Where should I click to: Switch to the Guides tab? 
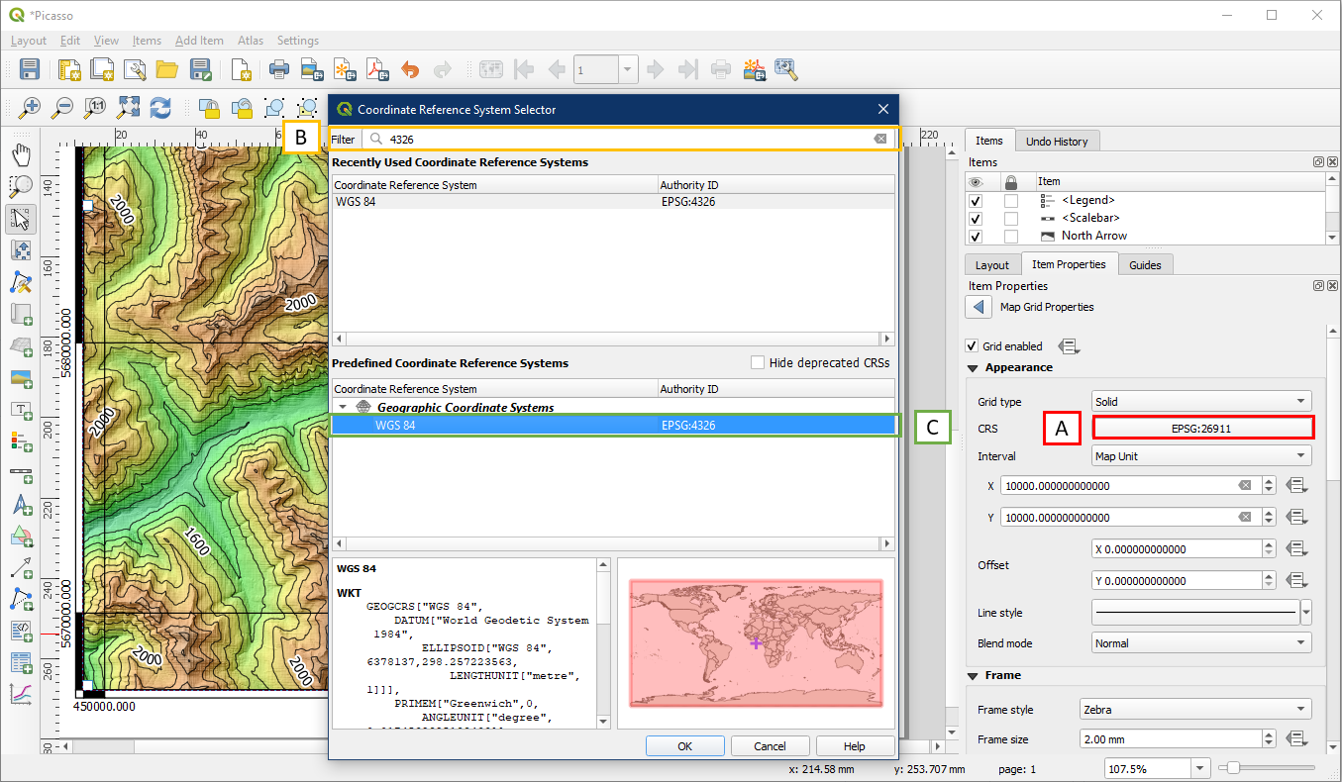coord(1145,265)
